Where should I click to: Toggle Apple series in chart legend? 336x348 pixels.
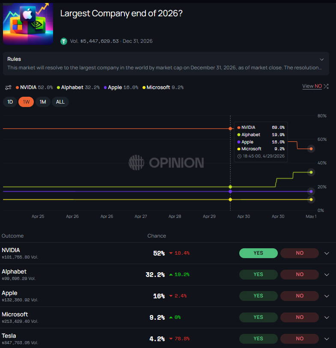pos(121,87)
